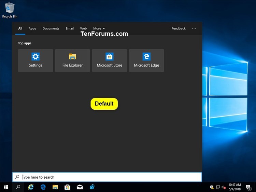Open File Explorer from the taskbar
The height and width of the screenshot is (192, 256).
coord(55,187)
